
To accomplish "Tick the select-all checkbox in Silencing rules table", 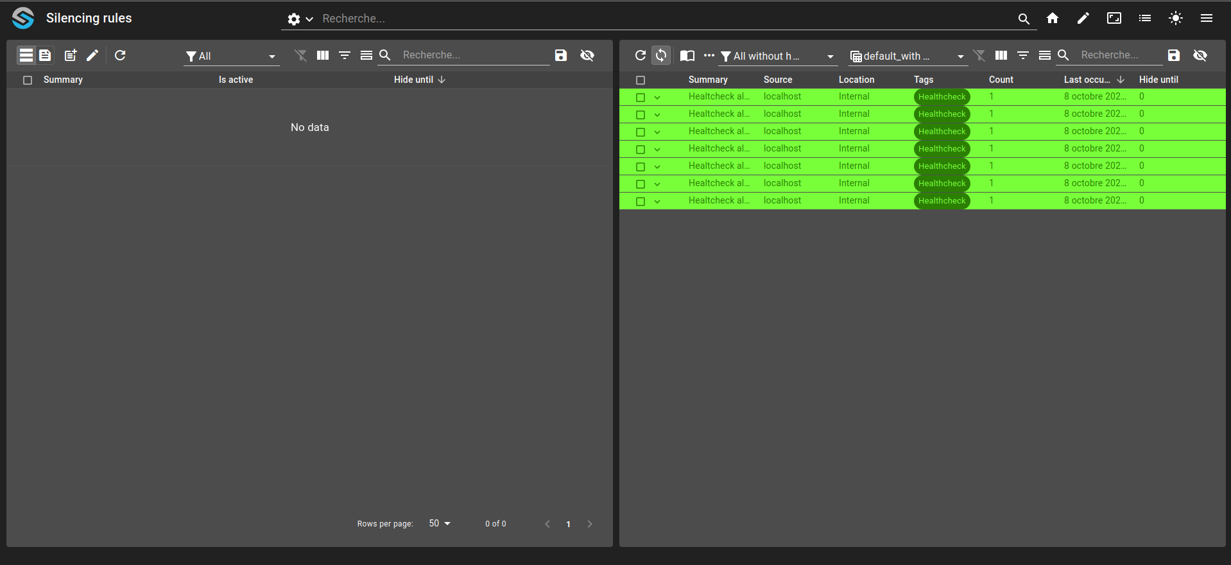I will [x=28, y=80].
